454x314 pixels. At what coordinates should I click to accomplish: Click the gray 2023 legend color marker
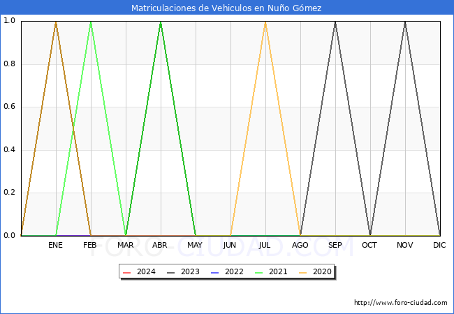click(171, 273)
